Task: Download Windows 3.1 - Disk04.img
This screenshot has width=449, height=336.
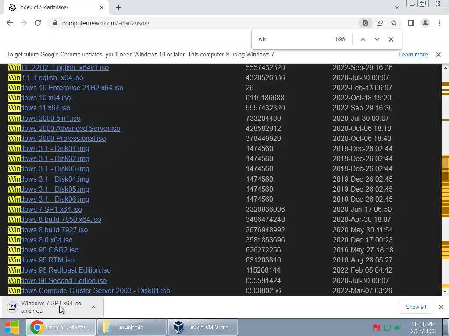Action: (x=49, y=179)
